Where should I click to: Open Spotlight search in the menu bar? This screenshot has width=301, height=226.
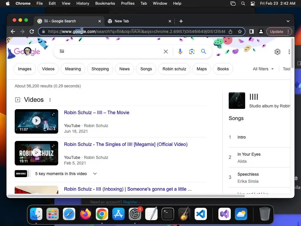tap(243, 4)
